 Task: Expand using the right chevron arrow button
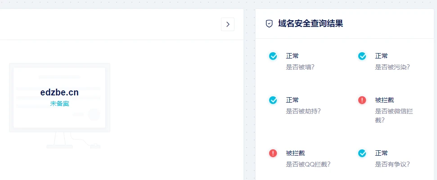(x=228, y=24)
